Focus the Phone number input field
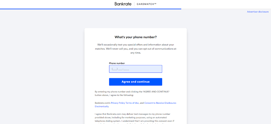The width and height of the screenshot is (271, 124). point(135,69)
